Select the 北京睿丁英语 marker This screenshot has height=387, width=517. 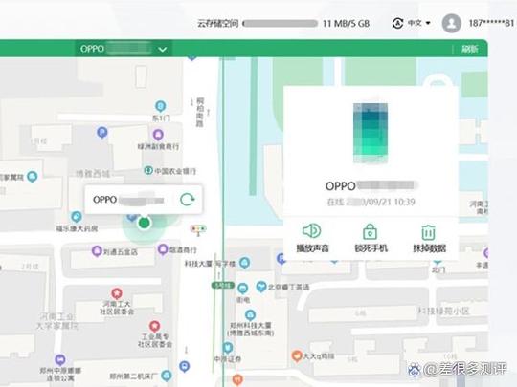tap(261, 287)
